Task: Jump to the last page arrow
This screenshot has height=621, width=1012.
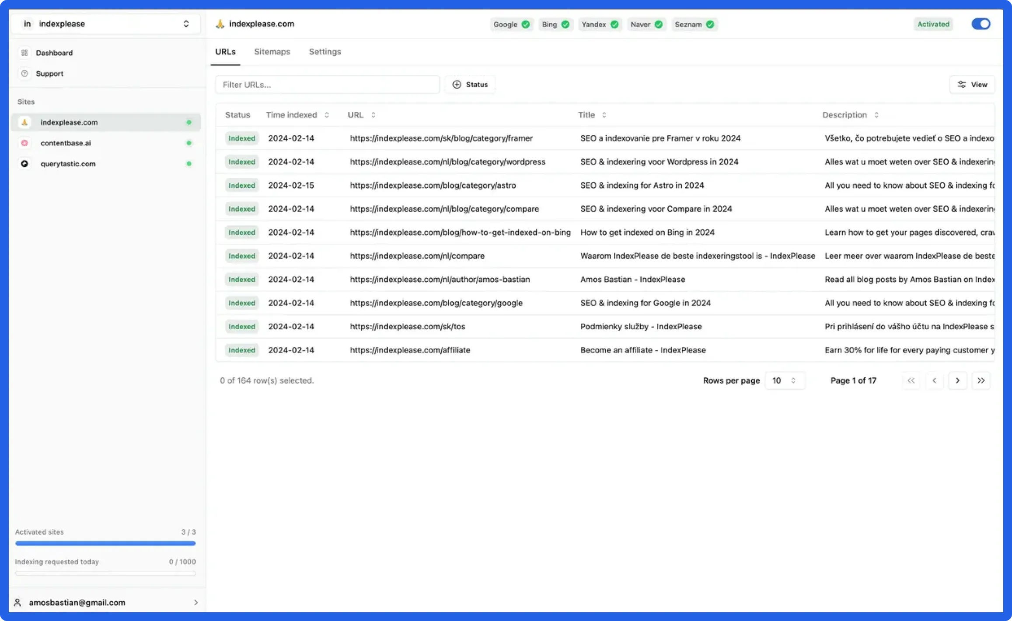Action: (981, 380)
